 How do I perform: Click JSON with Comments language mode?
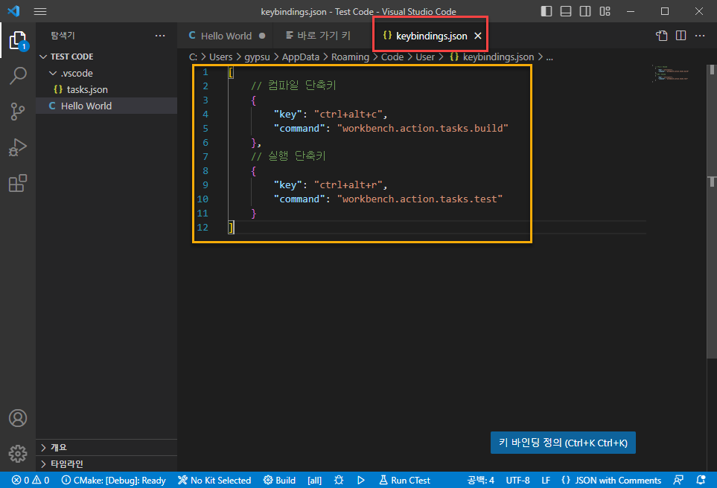pyautogui.click(x=611, y=481)
